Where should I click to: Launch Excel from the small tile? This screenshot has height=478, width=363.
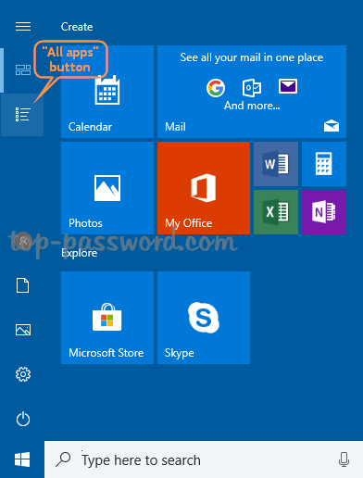coord(276,212)
